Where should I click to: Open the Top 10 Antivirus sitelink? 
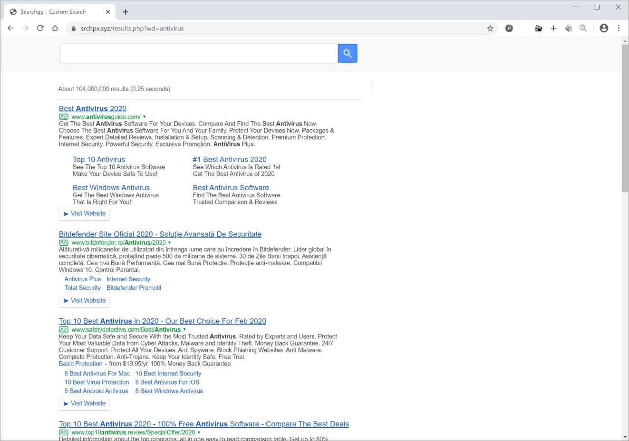[99, 160]
